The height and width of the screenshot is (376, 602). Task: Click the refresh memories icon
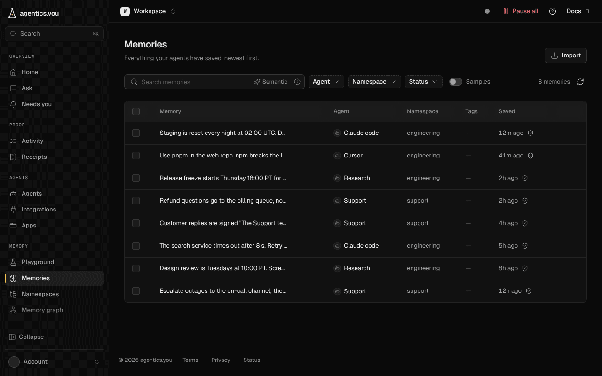pyautogui.click(x=580, y=82)
